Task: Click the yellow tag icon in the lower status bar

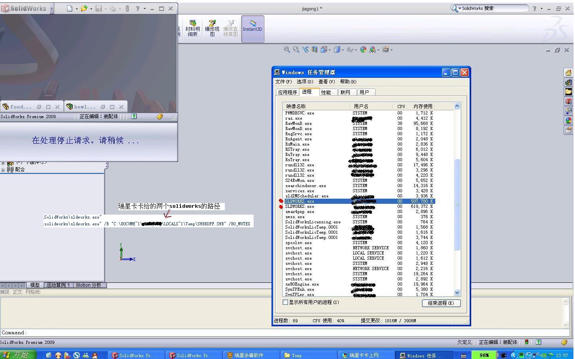Action: pyautogui.click(x=564, y=342)
